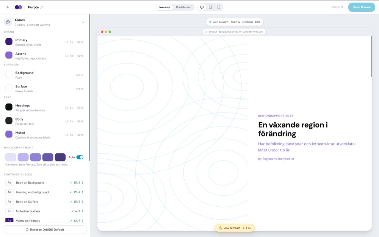Click the preview URL address bar
The height and width of the screenshot is (237, 379).
234,32
